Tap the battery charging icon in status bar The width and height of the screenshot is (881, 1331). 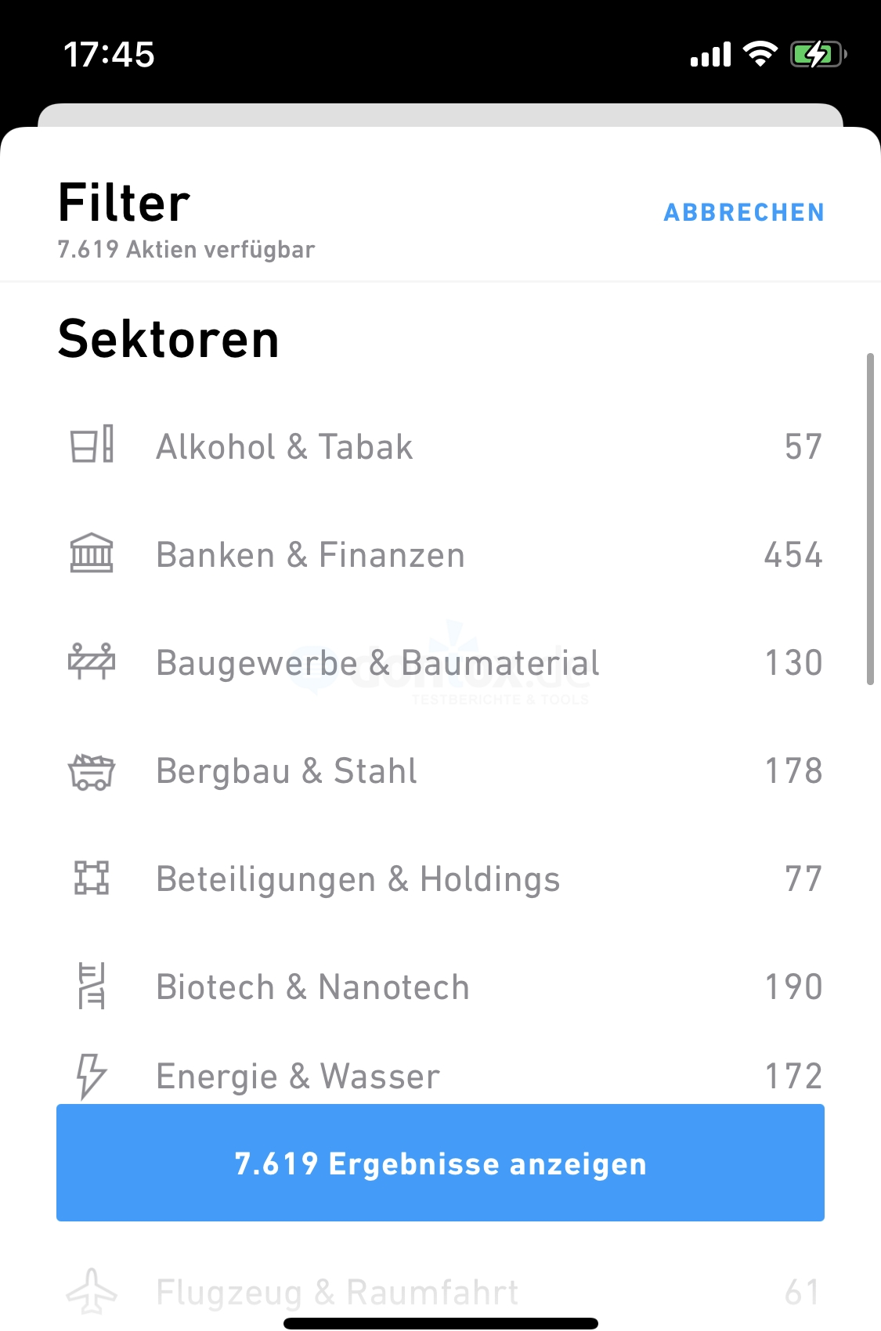pyautogui.click(x=818, y=54)
